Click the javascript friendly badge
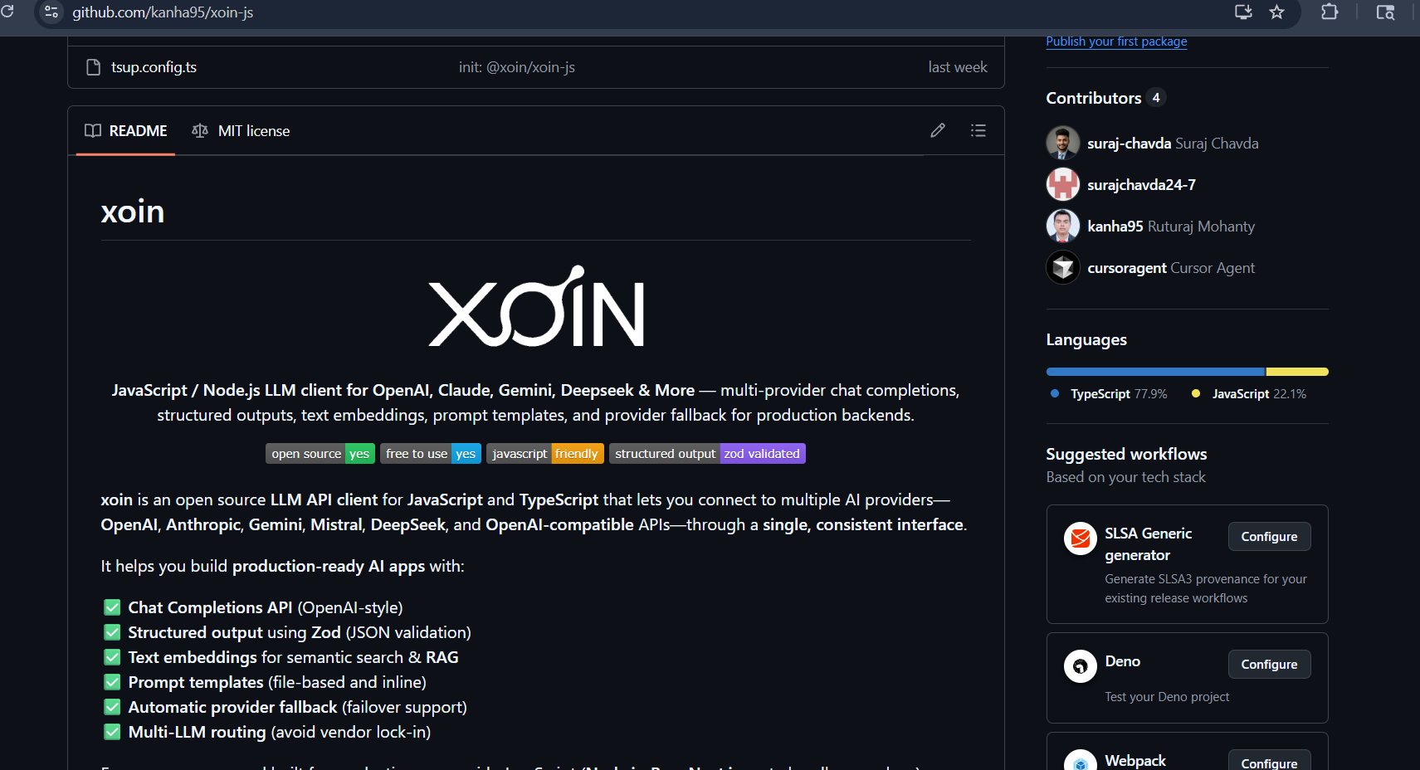This screenshot has width=1420, height=770. [x=545, y=454]
